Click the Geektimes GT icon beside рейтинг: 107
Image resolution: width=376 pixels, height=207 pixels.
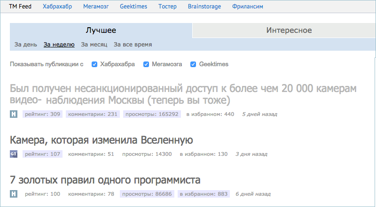point(14,154)
